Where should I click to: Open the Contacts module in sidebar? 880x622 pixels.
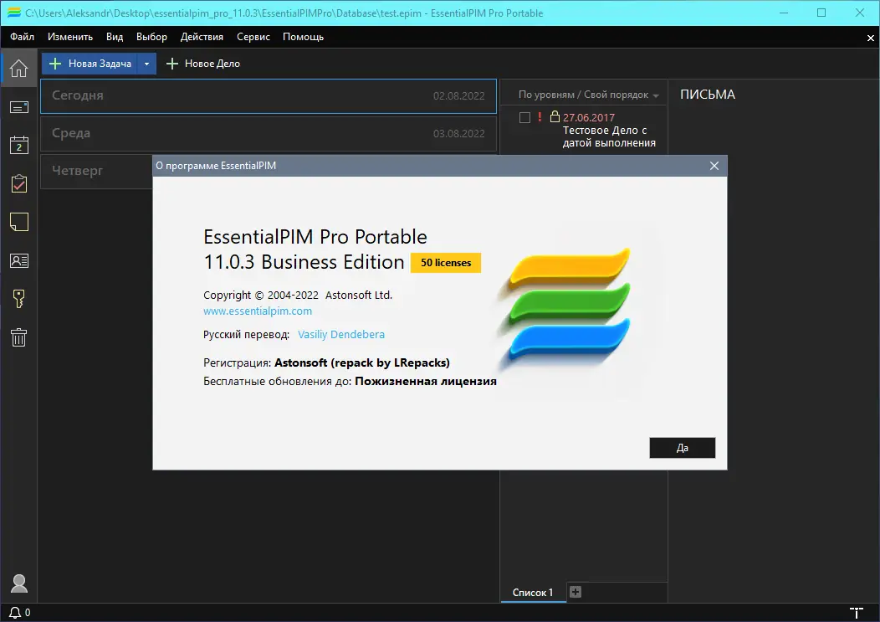19,260
